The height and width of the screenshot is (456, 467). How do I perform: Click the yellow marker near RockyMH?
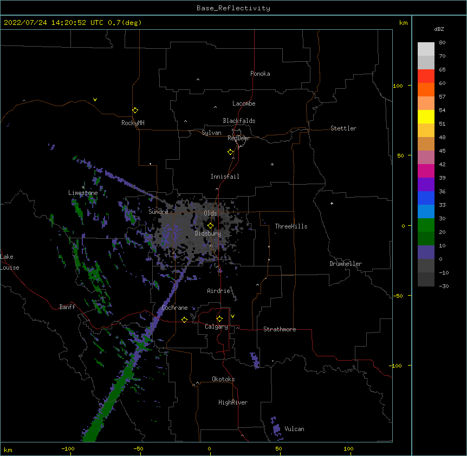coord(135,110)
